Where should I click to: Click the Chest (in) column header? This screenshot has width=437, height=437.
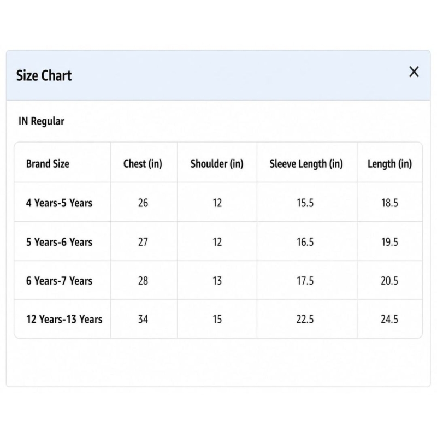pos(143,163)
